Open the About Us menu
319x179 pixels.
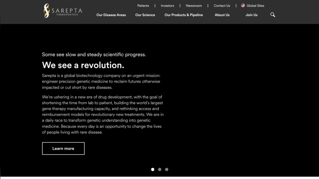click(x=222, y=15)
